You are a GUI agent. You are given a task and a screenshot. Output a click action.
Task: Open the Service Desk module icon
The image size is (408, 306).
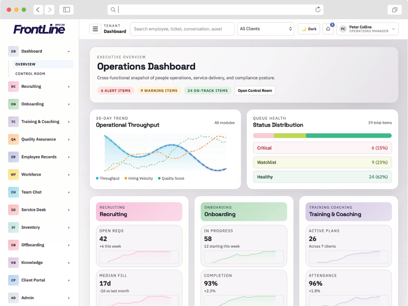13,210
